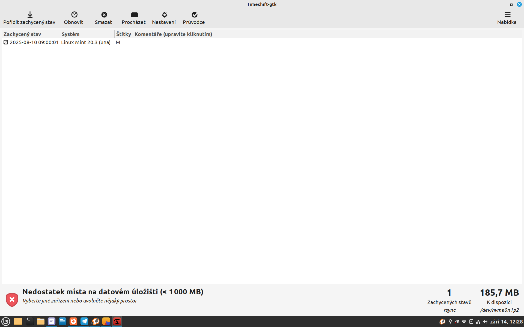This screenshot has width=524, height=327.
Task: Open Telegram from the taskbar
Action: pos(84,322)
